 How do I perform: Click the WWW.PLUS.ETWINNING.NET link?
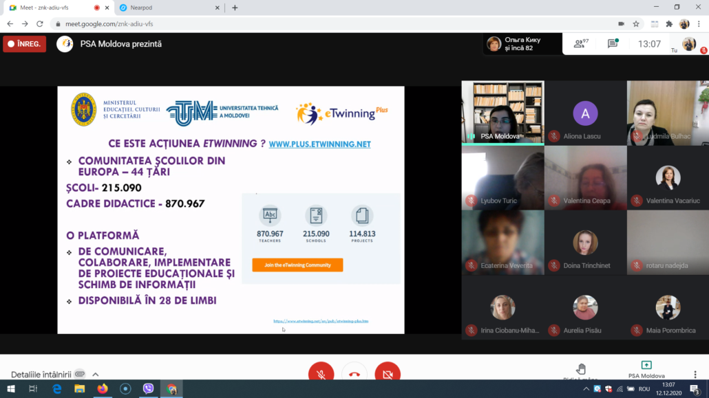(x=319, y=144)
